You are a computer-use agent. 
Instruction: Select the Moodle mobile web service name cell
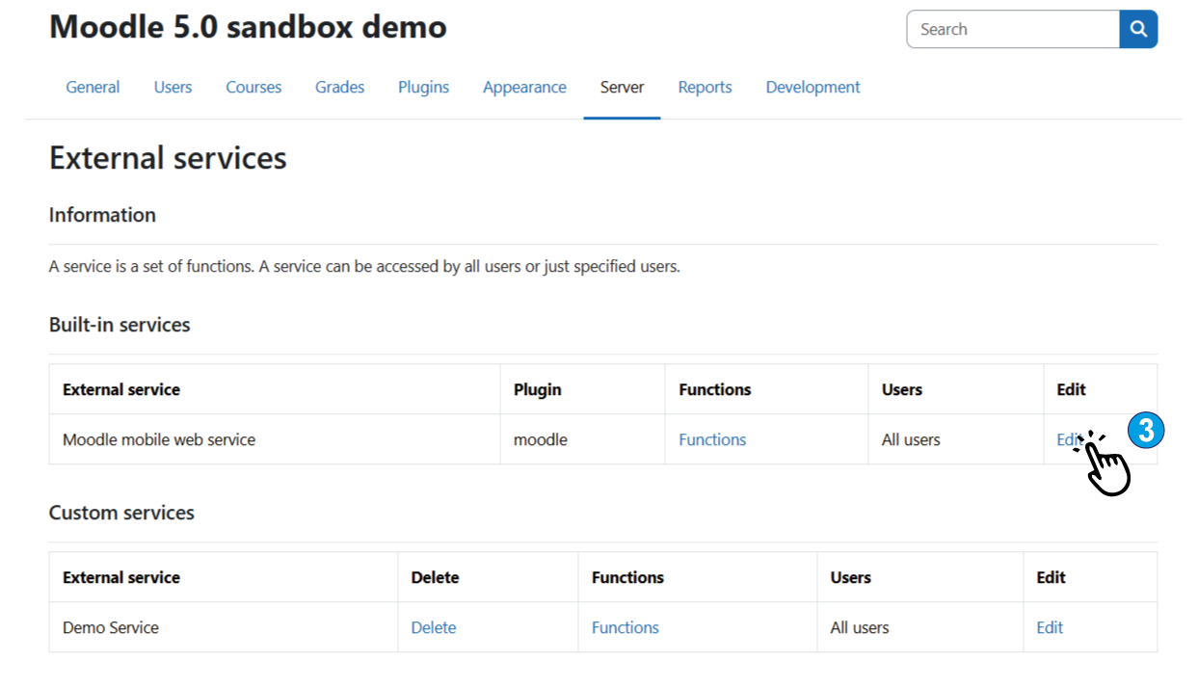159,440
